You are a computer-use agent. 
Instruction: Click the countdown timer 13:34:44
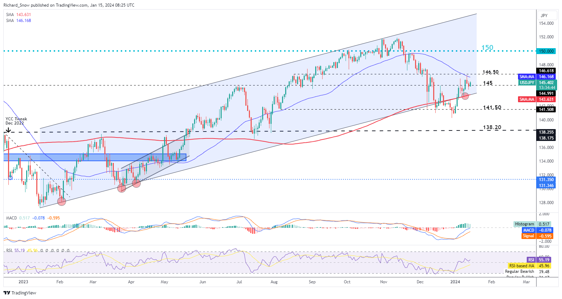tap(547, 88)
